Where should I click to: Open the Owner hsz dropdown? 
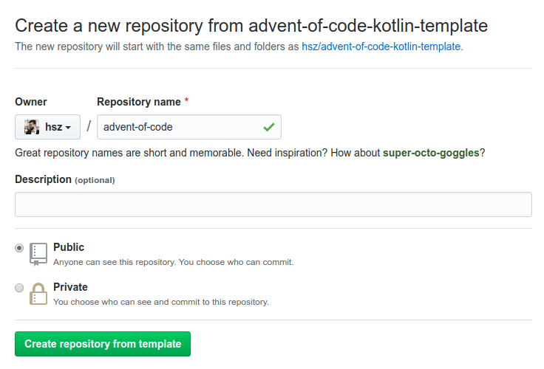pos(47,127)
